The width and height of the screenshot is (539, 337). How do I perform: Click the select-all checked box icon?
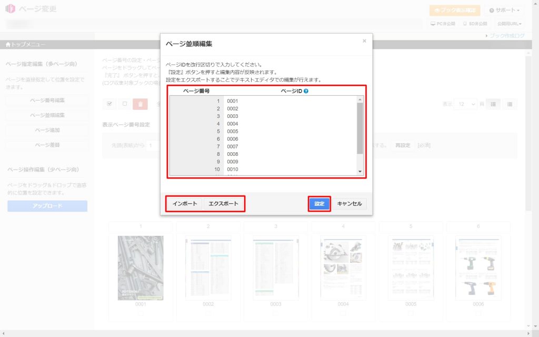pyautogui.click(x=110, y=104)
